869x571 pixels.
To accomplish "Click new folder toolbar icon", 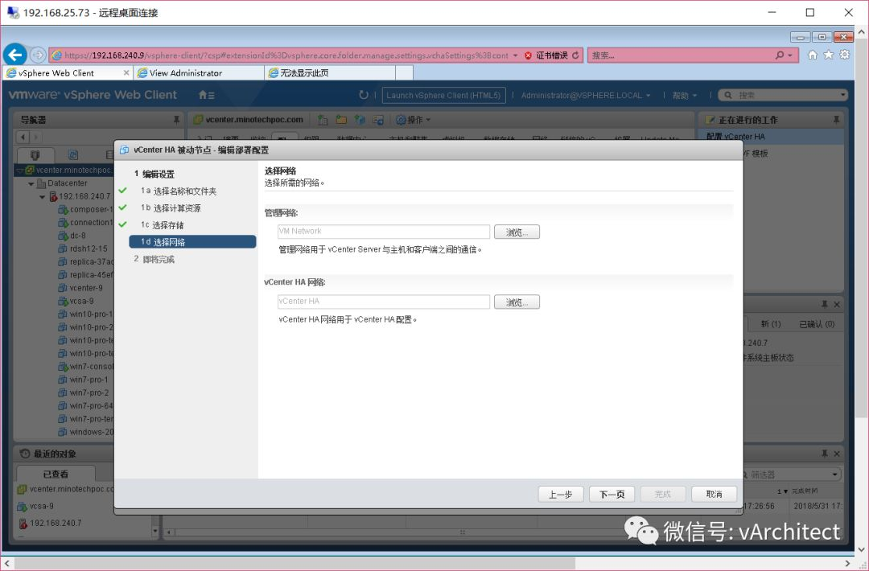I will point(341,120).
